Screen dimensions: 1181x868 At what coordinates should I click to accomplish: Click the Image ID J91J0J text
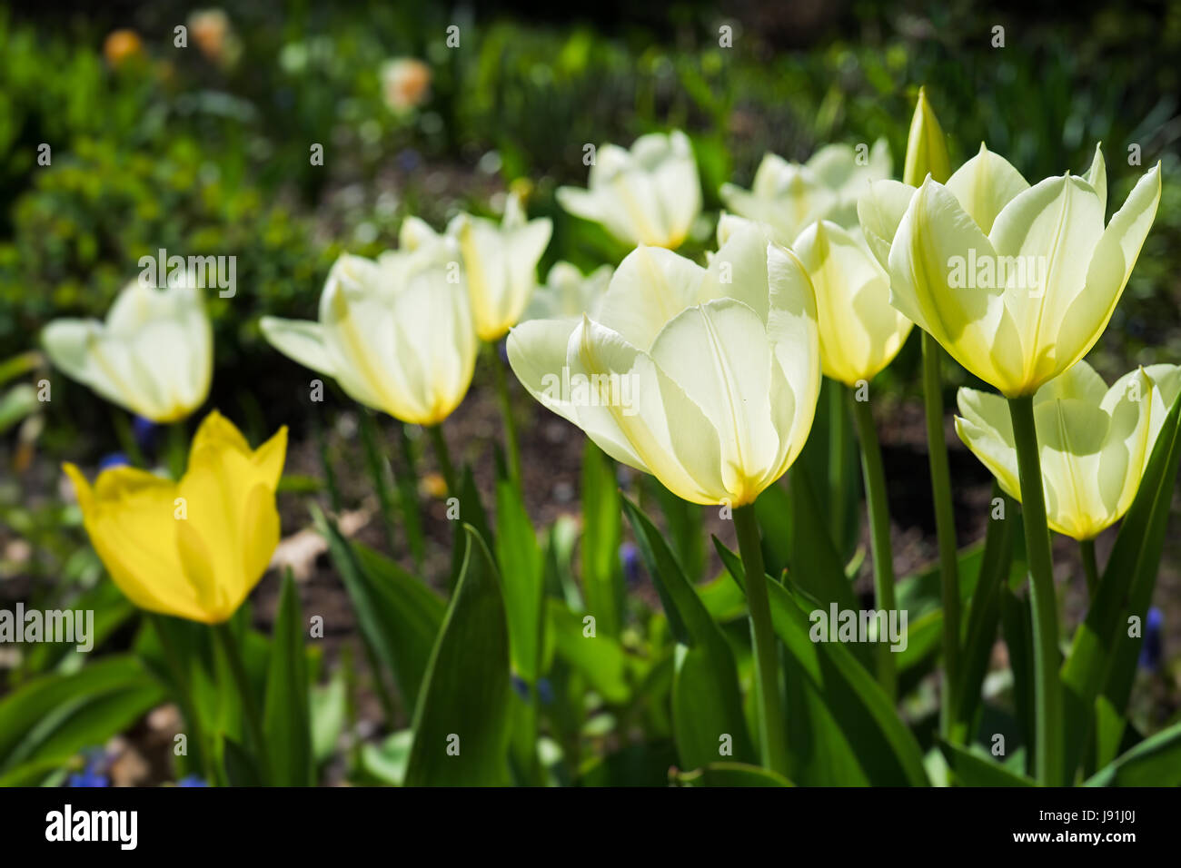pos(1089,816)
